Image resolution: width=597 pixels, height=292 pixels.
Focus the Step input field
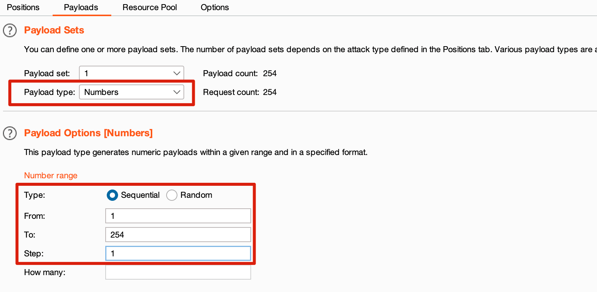[178, 253]
